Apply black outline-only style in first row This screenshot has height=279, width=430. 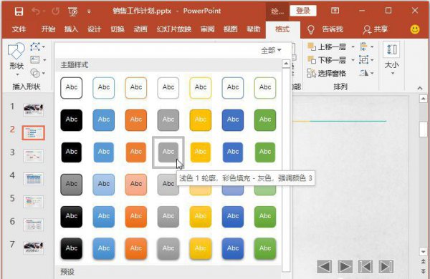pos(71,87)
